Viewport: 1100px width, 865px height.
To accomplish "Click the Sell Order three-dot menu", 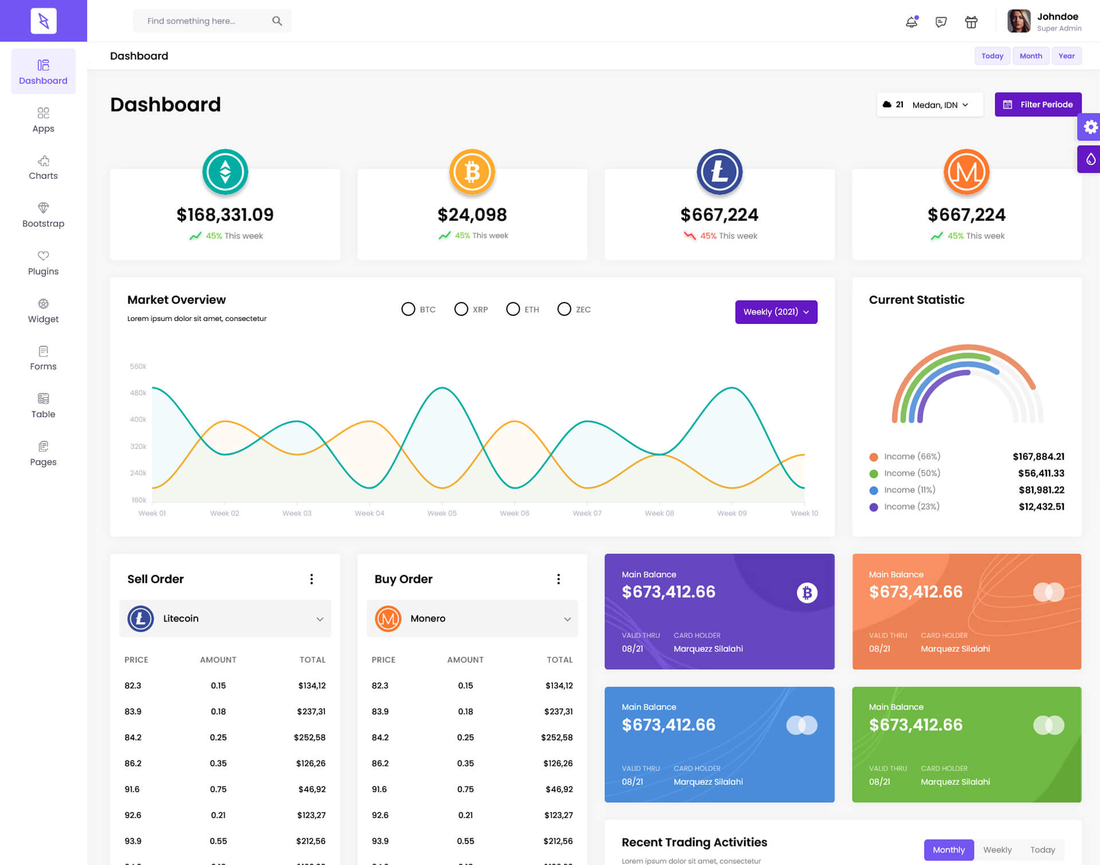I will click(312, 579).
